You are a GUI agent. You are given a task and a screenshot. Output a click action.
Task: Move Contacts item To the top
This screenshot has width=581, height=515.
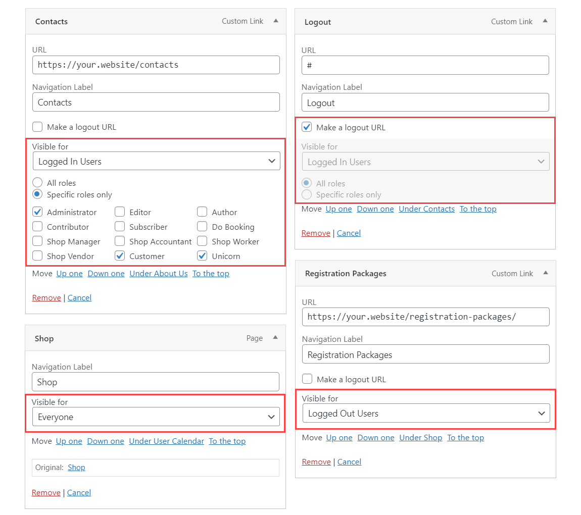point(211,273)
